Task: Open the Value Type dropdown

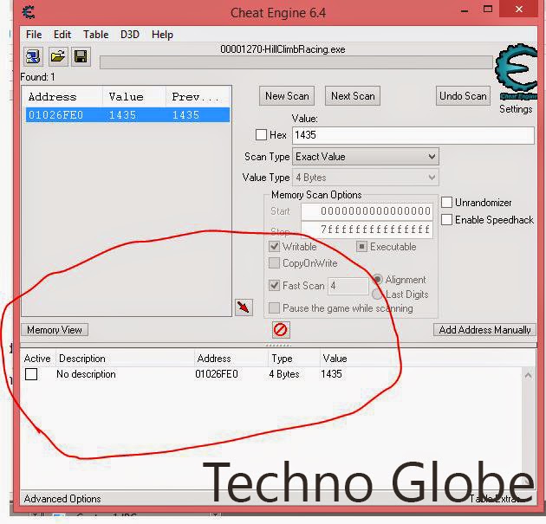Action: click(x=366, y=178)
